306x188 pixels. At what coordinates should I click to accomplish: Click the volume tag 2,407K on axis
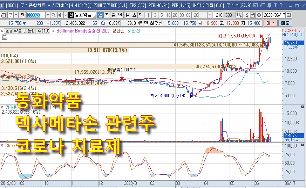293,135
